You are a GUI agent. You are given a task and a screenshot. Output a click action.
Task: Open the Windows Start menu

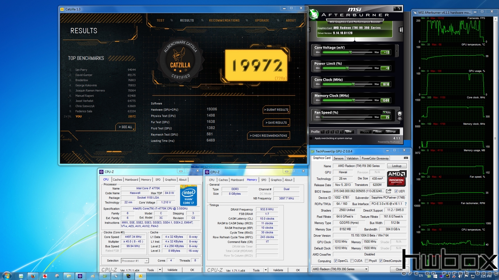tap(8, 276)
